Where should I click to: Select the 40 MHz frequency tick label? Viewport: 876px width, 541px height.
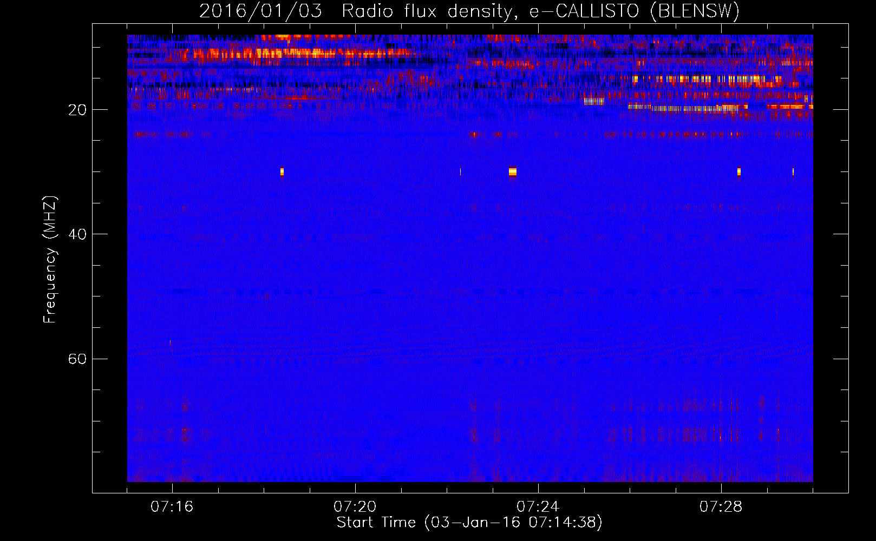click(77, 234)
